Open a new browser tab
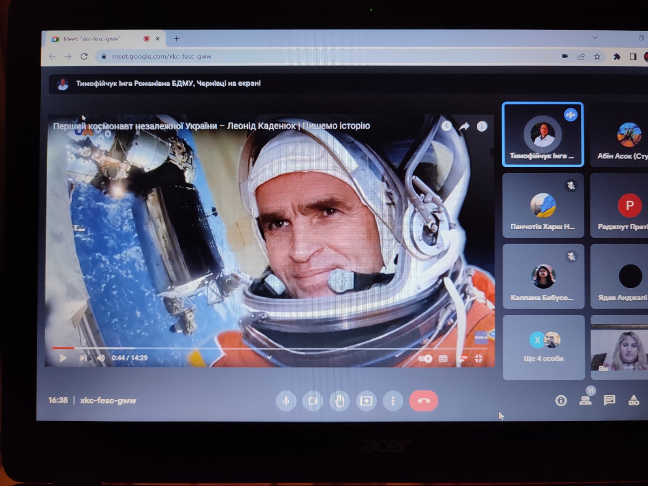The width and height of the screenshot is (648, 486). [177, 39]
